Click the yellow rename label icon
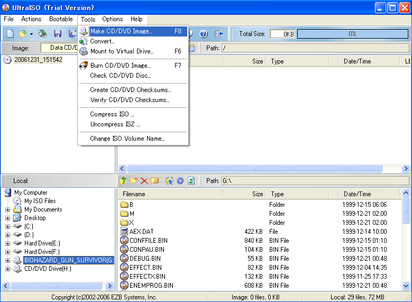Viewport: 412px width, 302px height. tap(155, 181)
